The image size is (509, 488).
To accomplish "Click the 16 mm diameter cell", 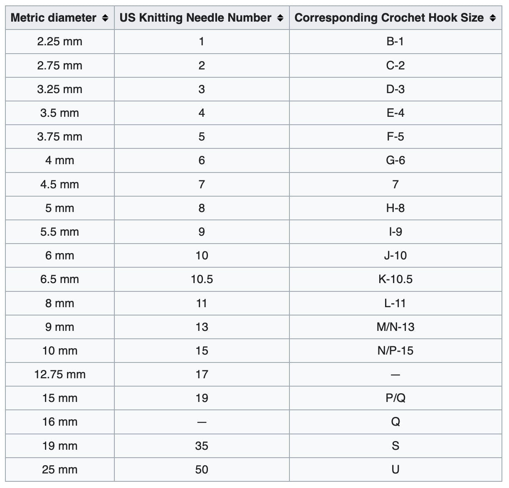I will (60, 422).
